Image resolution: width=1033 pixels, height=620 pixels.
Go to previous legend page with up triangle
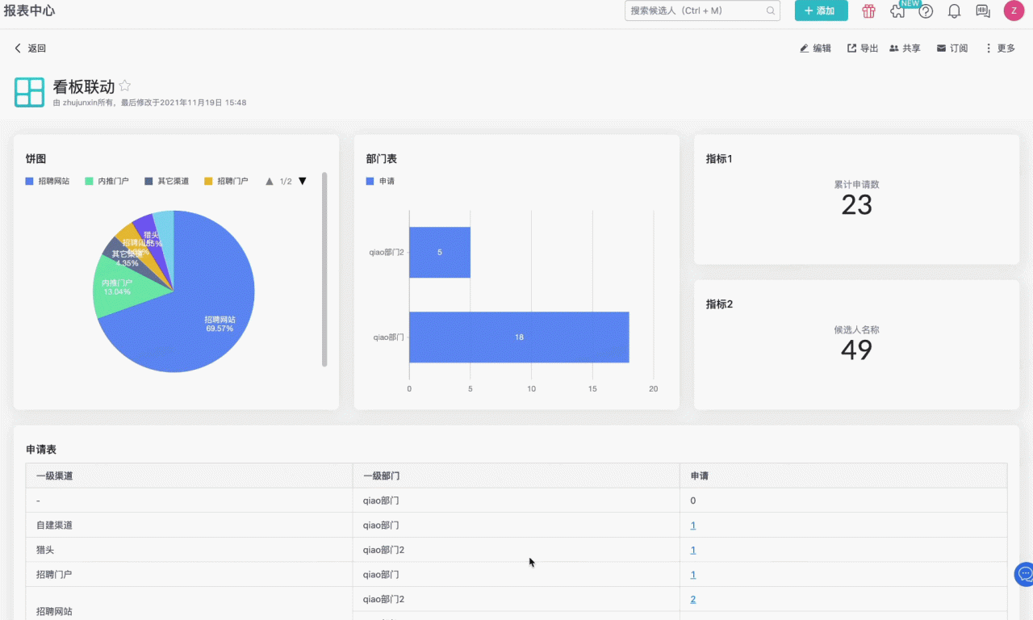point(270,182)
